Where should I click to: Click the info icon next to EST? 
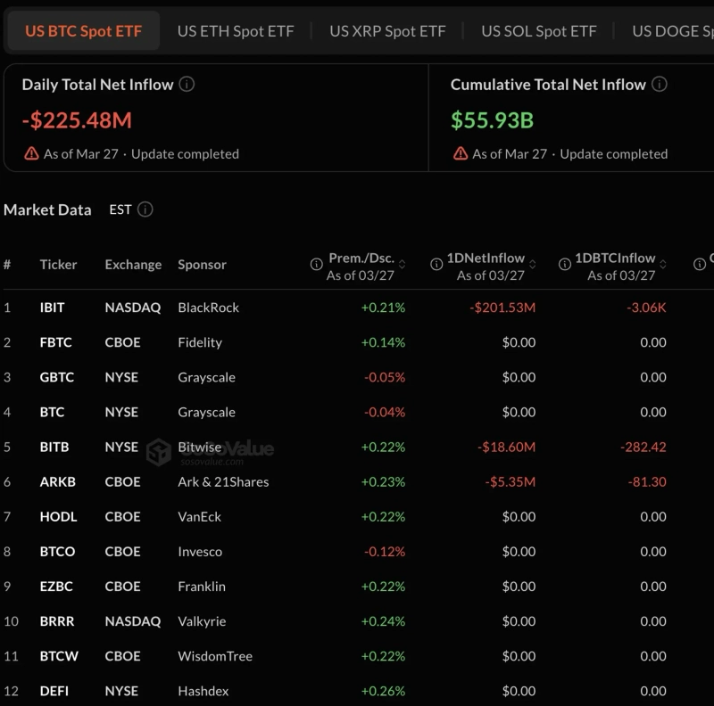(x=145, y=209)
